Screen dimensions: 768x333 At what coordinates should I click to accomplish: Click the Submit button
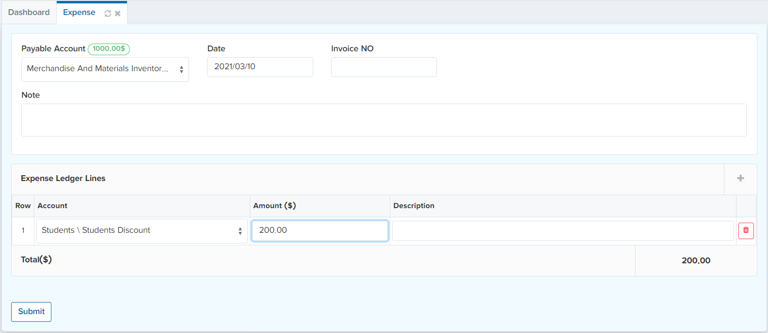31,312
